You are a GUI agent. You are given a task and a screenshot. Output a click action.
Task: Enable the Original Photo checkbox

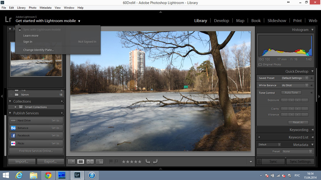[260, 64]
